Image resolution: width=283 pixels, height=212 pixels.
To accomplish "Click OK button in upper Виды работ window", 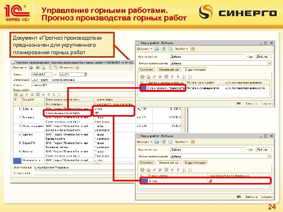I will pyautogui.click(x=239, y=104).
